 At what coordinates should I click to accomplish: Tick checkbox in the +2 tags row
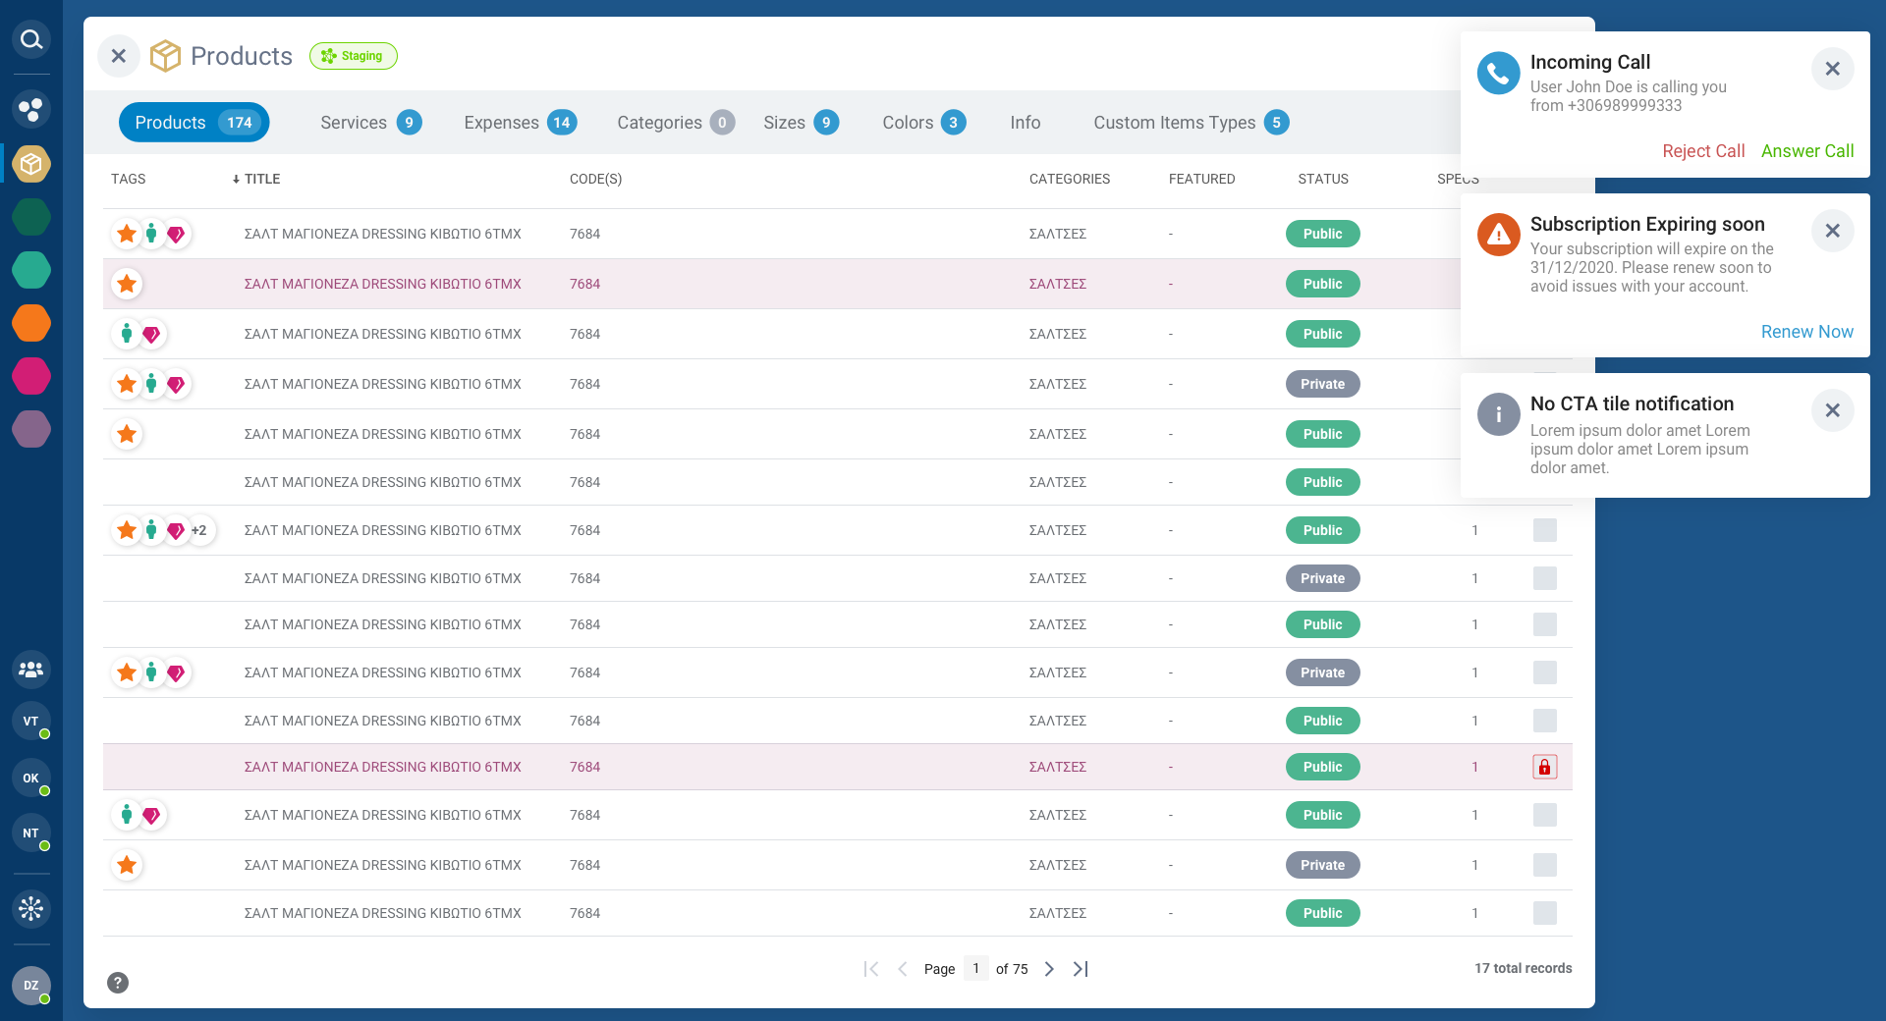pos(1544,530)
